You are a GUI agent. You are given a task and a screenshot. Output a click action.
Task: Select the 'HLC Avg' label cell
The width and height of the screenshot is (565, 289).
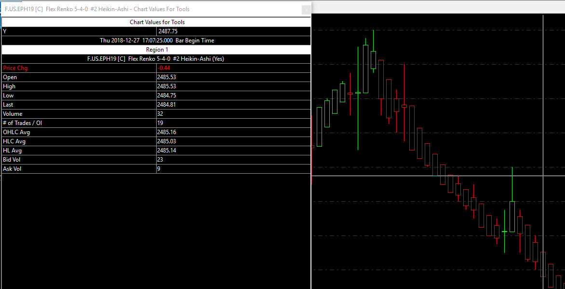coord(79,141)
